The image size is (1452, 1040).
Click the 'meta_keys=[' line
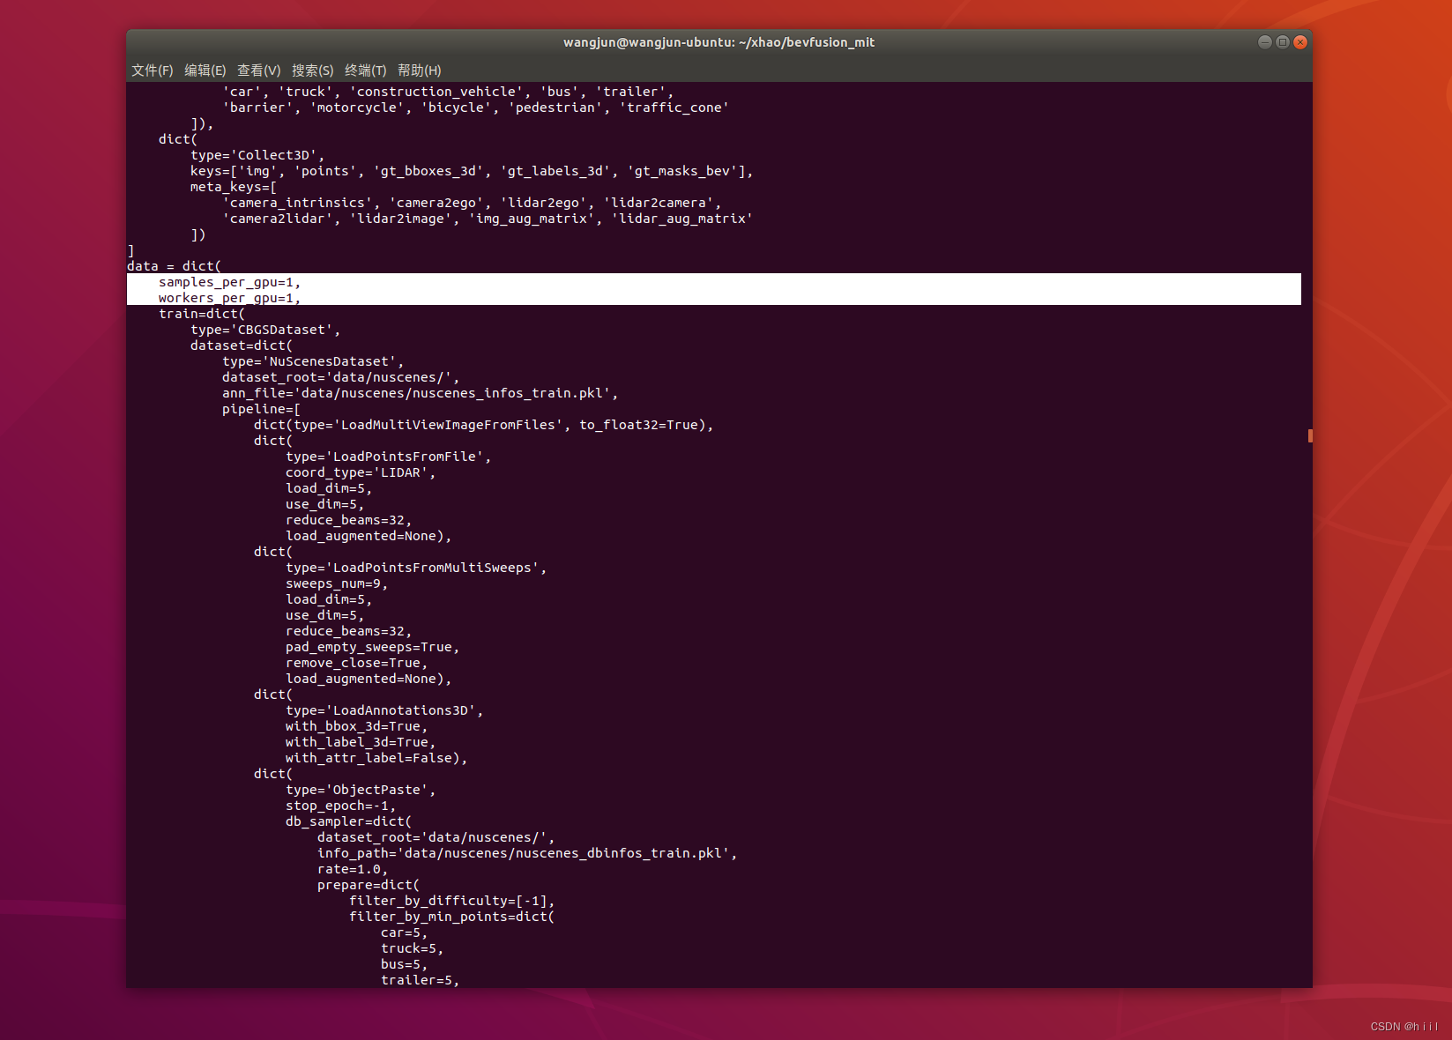[234, 187]
